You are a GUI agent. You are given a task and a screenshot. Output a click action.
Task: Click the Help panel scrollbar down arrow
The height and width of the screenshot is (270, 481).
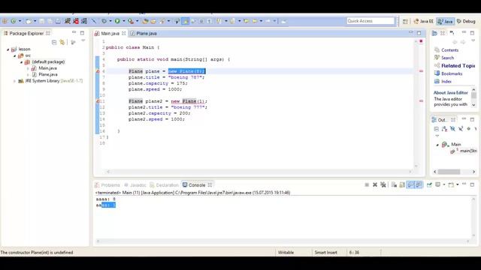pyautogui.click(x=473, y=105)
